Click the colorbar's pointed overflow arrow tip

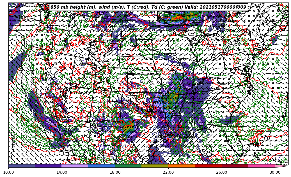click(281, 166)
